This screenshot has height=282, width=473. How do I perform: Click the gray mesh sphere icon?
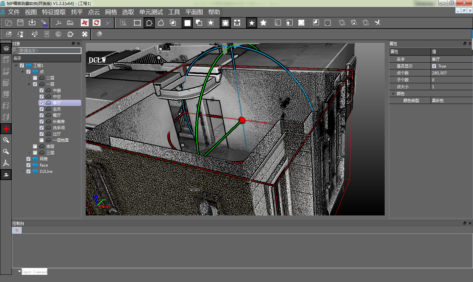tap(99, 34)
